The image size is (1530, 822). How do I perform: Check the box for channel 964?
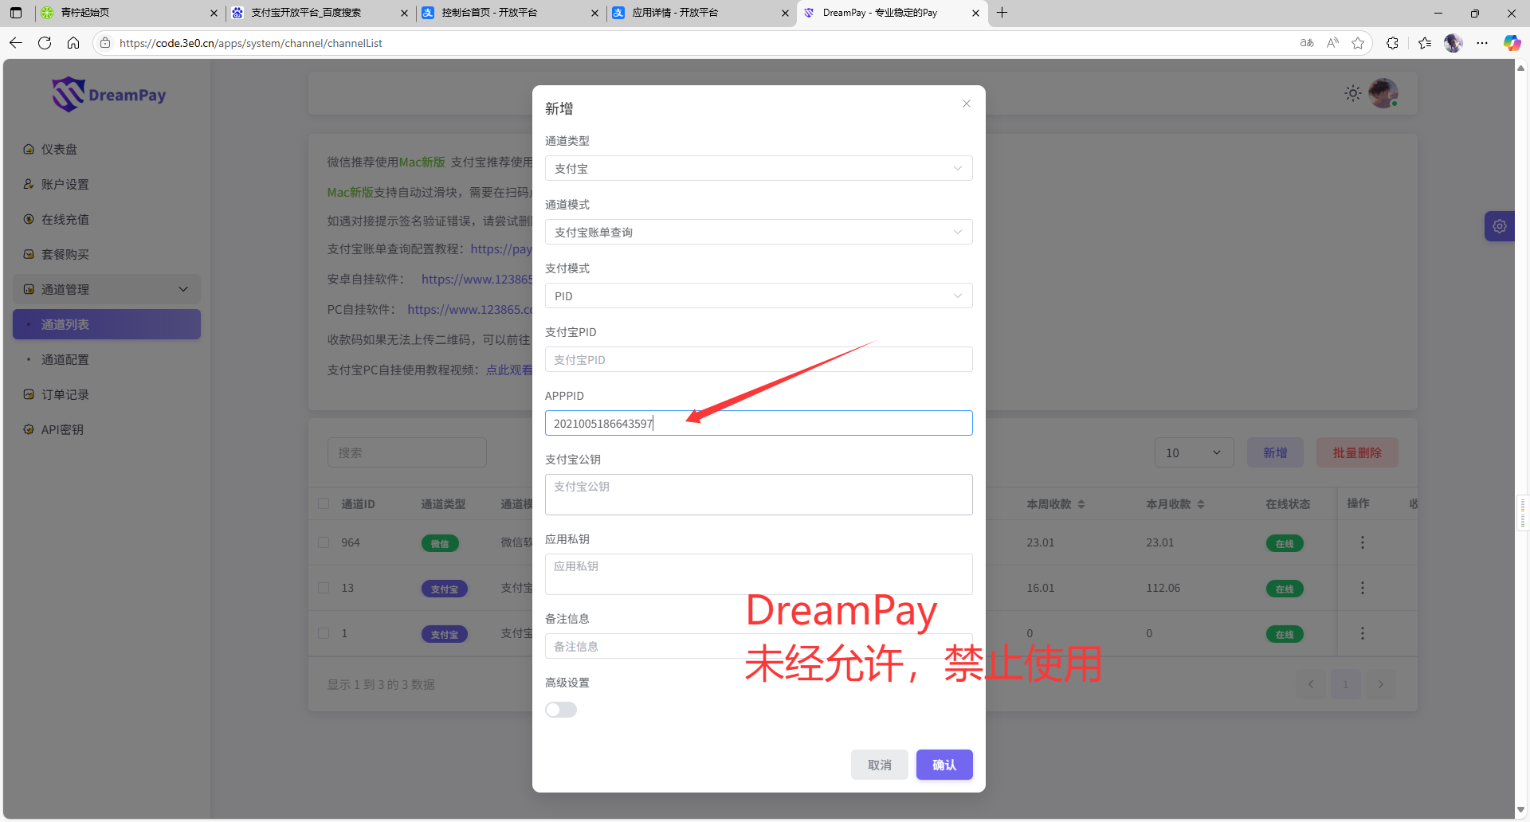pyautogui.click(x=324, y=542)
